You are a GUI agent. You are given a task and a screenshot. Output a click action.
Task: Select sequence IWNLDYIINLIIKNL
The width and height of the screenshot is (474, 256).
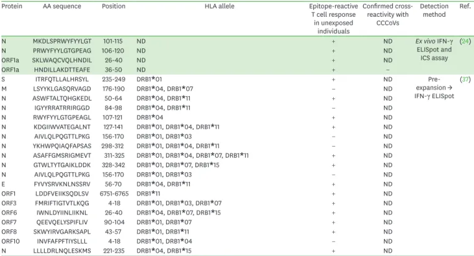click(x=62, y=213)
